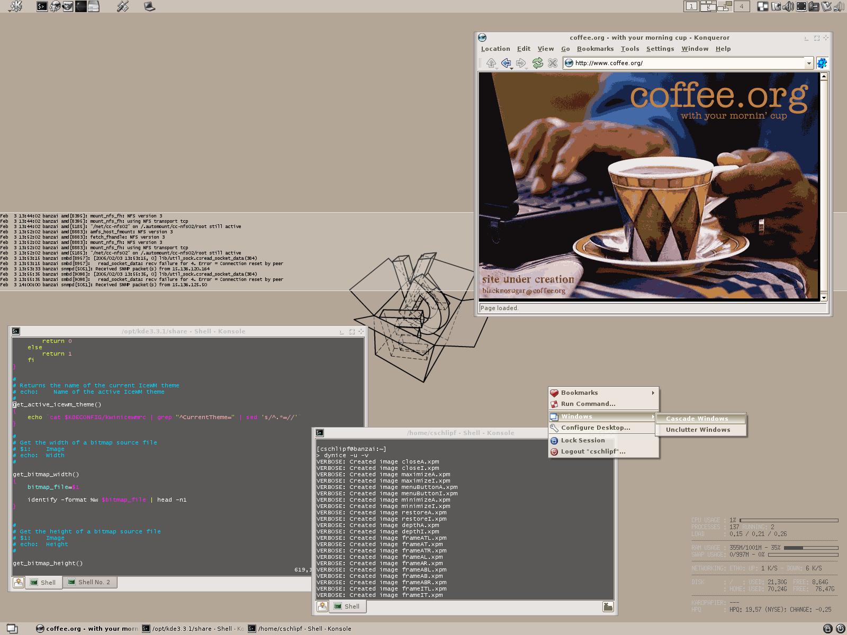847x635 pixels.
Task: Click new session icon in /home/cschlipf Konsole
Action: pyautogui.click(x=322, y=606)
